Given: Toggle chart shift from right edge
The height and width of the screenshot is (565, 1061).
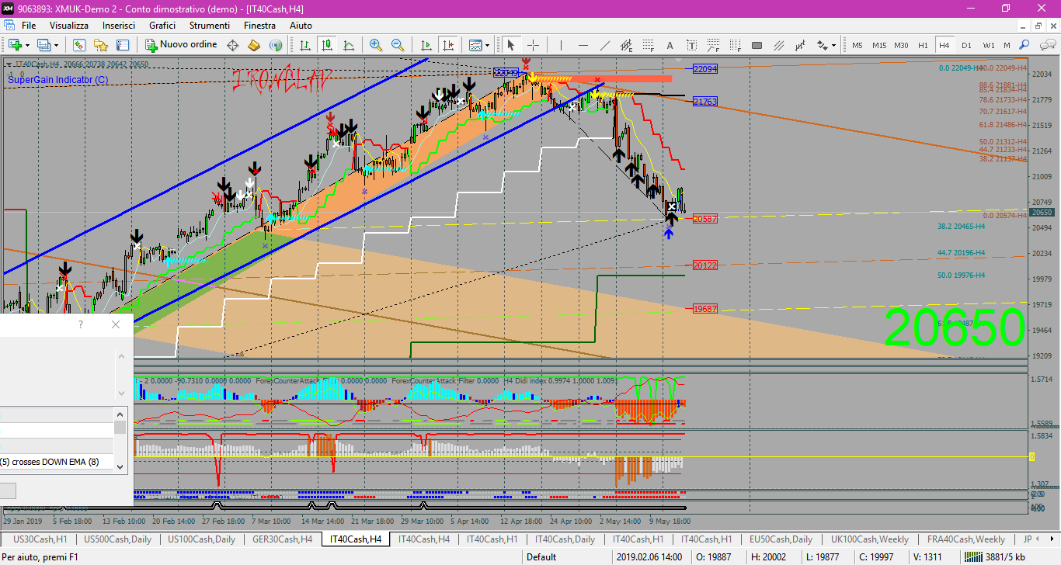Looking at the screenshot, I should [447, 45].
